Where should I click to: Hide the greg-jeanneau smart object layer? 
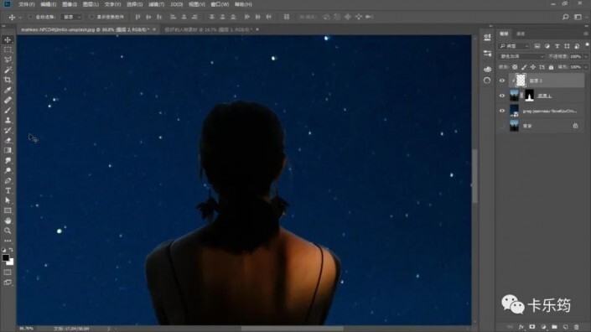pyautogui.click(x=502, y=111)
